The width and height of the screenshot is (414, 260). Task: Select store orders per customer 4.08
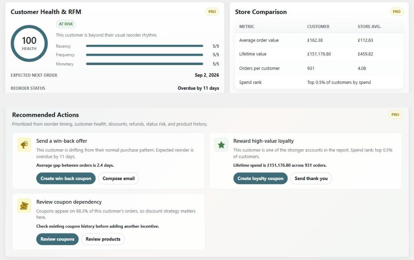(362, 68)
